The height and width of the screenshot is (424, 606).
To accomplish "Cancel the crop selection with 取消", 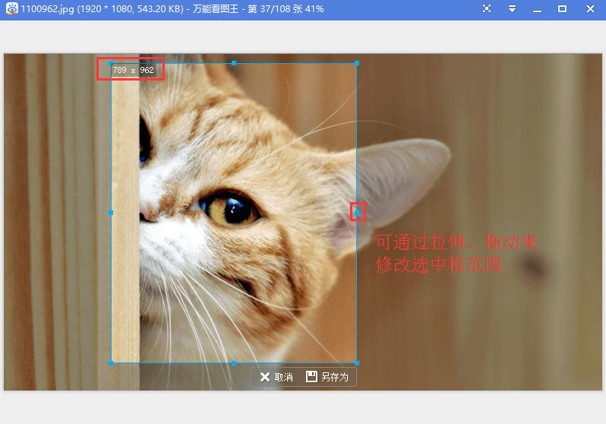I will [x=276, y=377].
